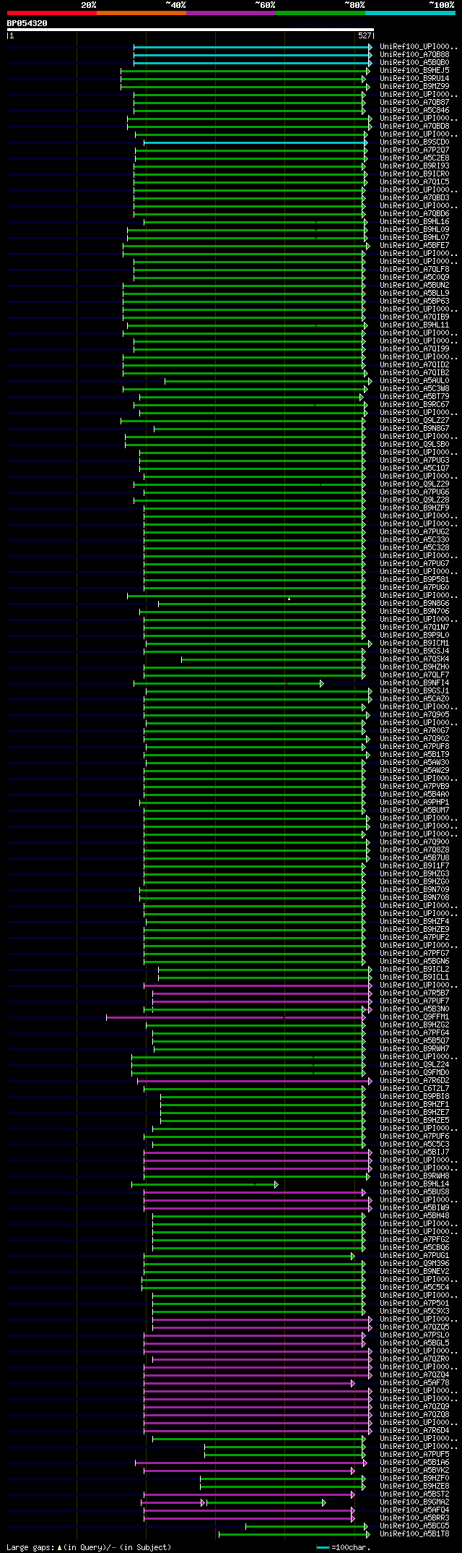Click the purple alignment bar for UniRef100_Q9FFM1
Viewport: 462px width, 1553px height.
point(236,1017)
